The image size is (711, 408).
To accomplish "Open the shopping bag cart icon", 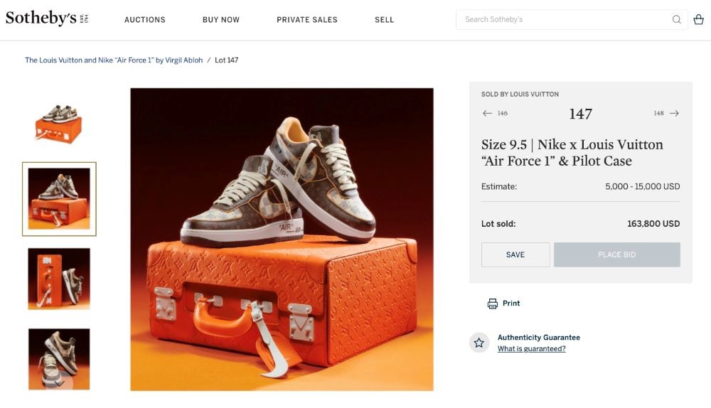I will coord(698,20).
